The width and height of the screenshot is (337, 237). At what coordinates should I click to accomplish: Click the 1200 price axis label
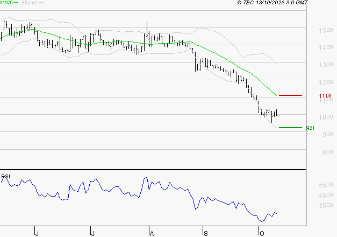pyautogui.click(x=326, y=82)
